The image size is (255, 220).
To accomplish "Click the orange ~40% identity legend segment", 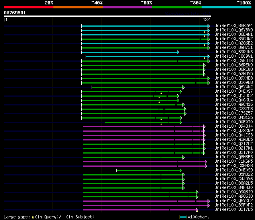I will [78, 7].
